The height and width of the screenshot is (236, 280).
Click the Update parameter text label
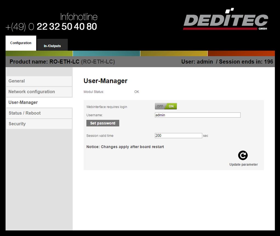(x=243, y=165)
